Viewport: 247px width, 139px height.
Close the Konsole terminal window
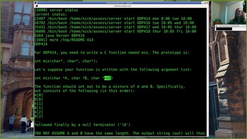coord(207,3)
